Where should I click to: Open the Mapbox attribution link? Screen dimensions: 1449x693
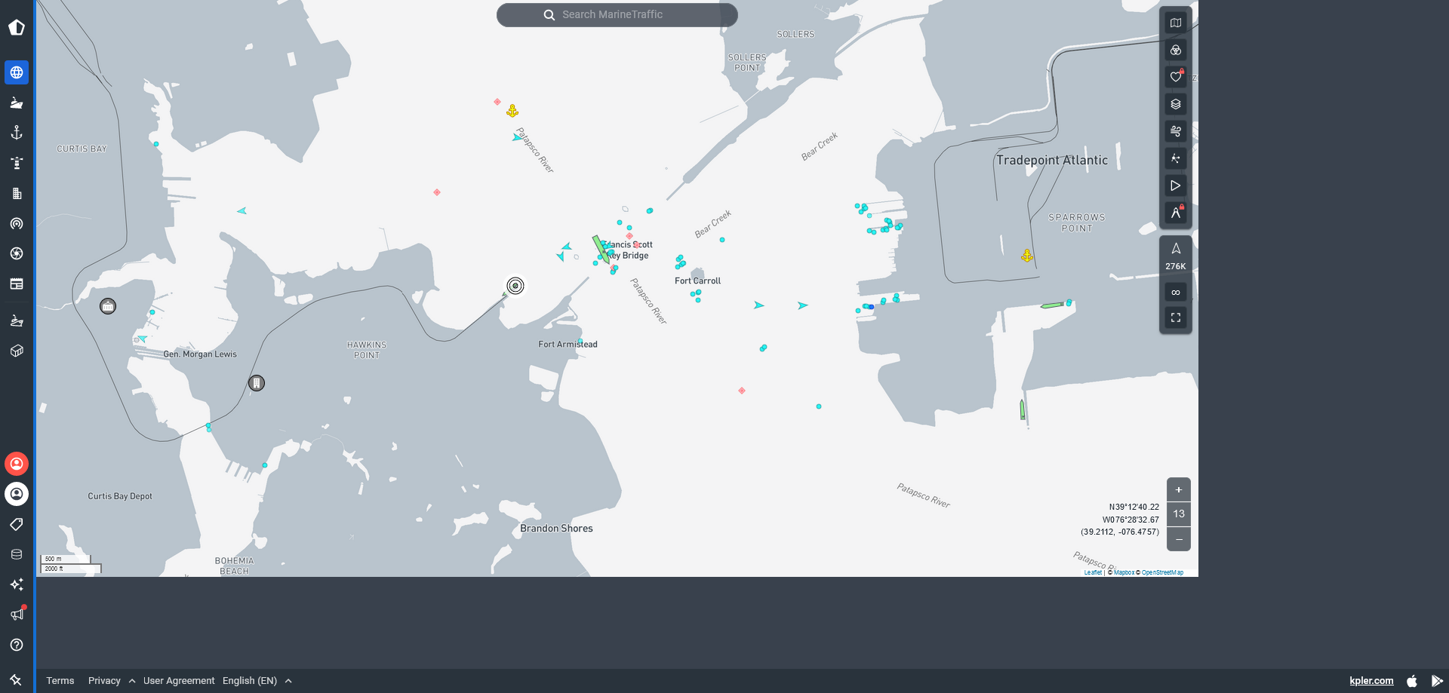point(1124,572)
